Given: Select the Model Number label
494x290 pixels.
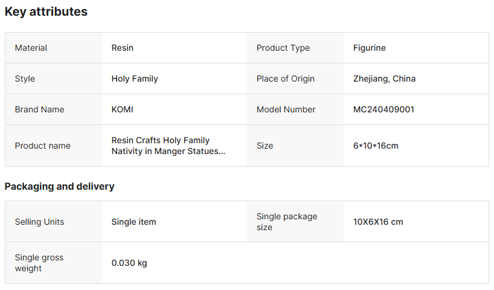Looking at the screenshot, I should (286, 109).
